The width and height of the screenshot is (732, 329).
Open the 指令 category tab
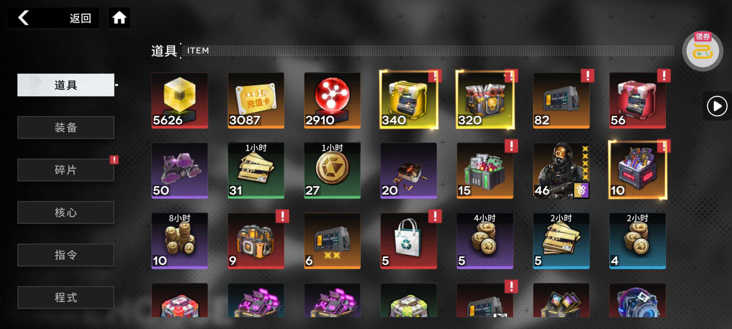tap(66, 255)
